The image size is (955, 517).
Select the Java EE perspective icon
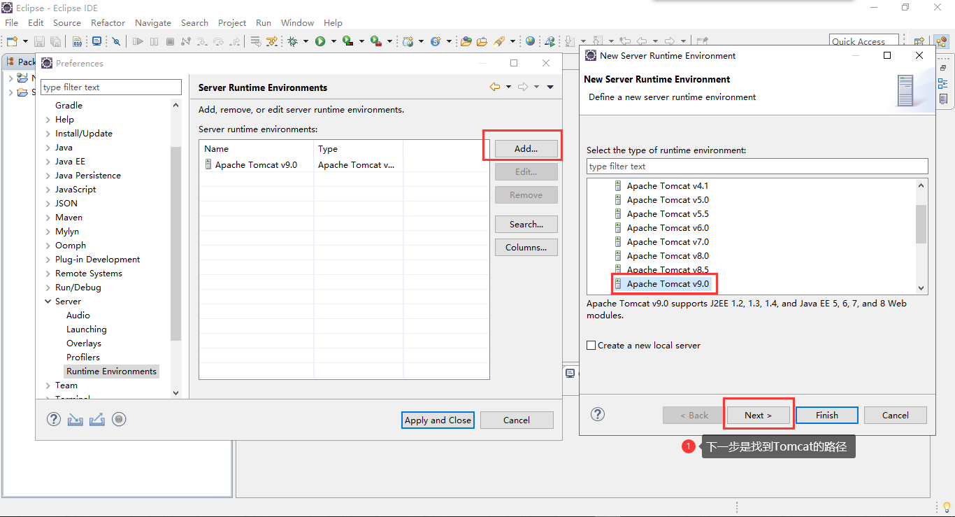point(941,41)
